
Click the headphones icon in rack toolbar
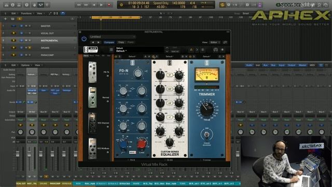click(x=216, y=50)
